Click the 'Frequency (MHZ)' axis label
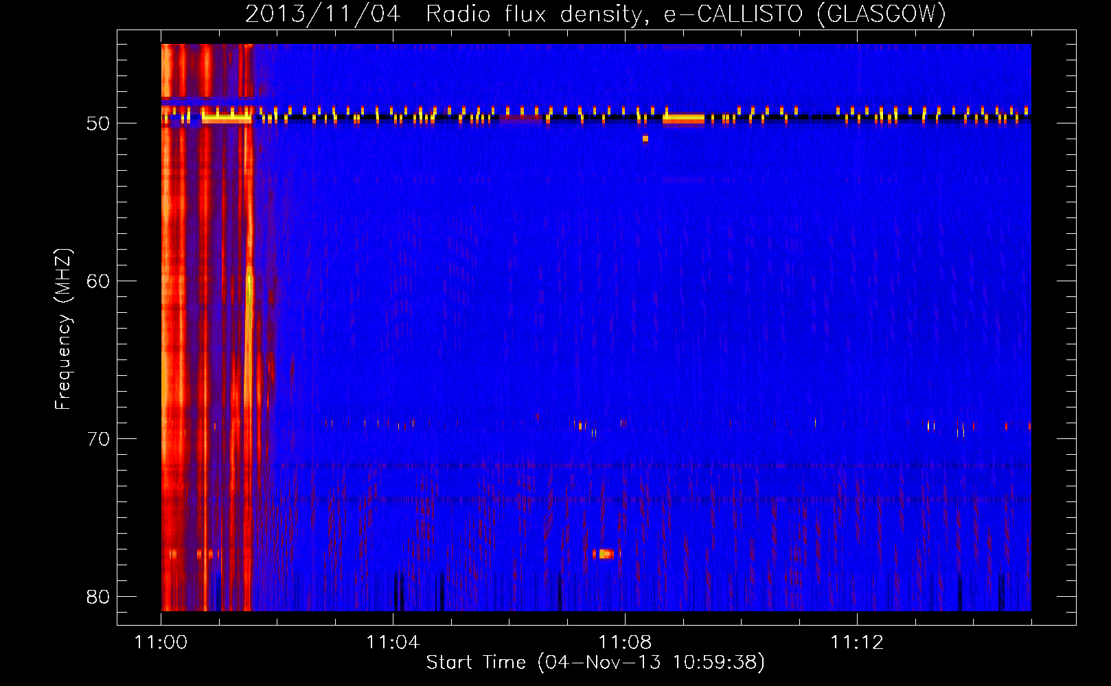Viewport: 1111px width, 686px height. (62, 329)
